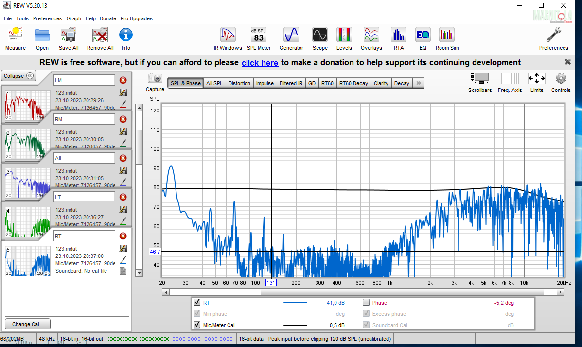
Task: Switch to the Clarity tab
Action: 381,83
